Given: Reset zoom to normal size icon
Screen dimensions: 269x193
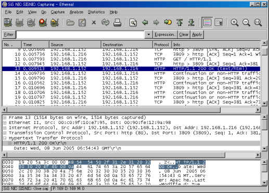Looking at the screenshot, I should pos(258,22).
